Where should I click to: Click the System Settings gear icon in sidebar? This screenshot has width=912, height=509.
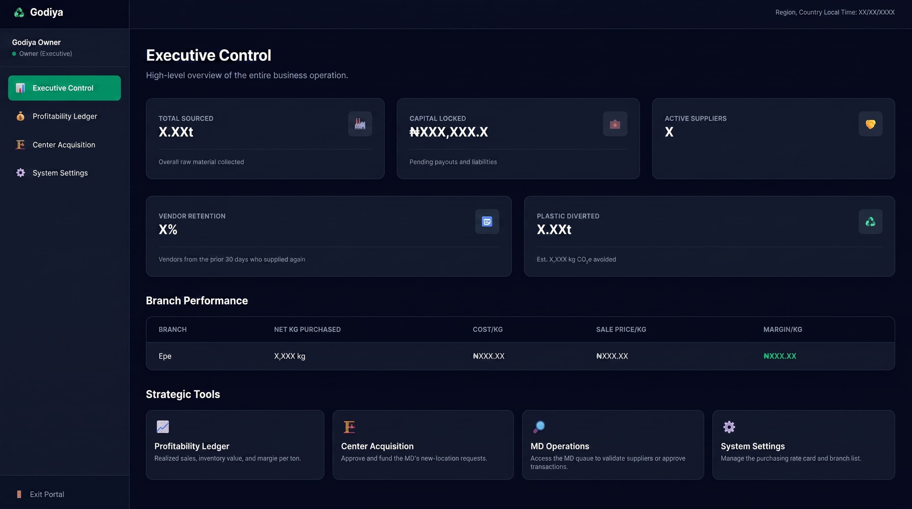pyautogui.click(x=21, y=173)
